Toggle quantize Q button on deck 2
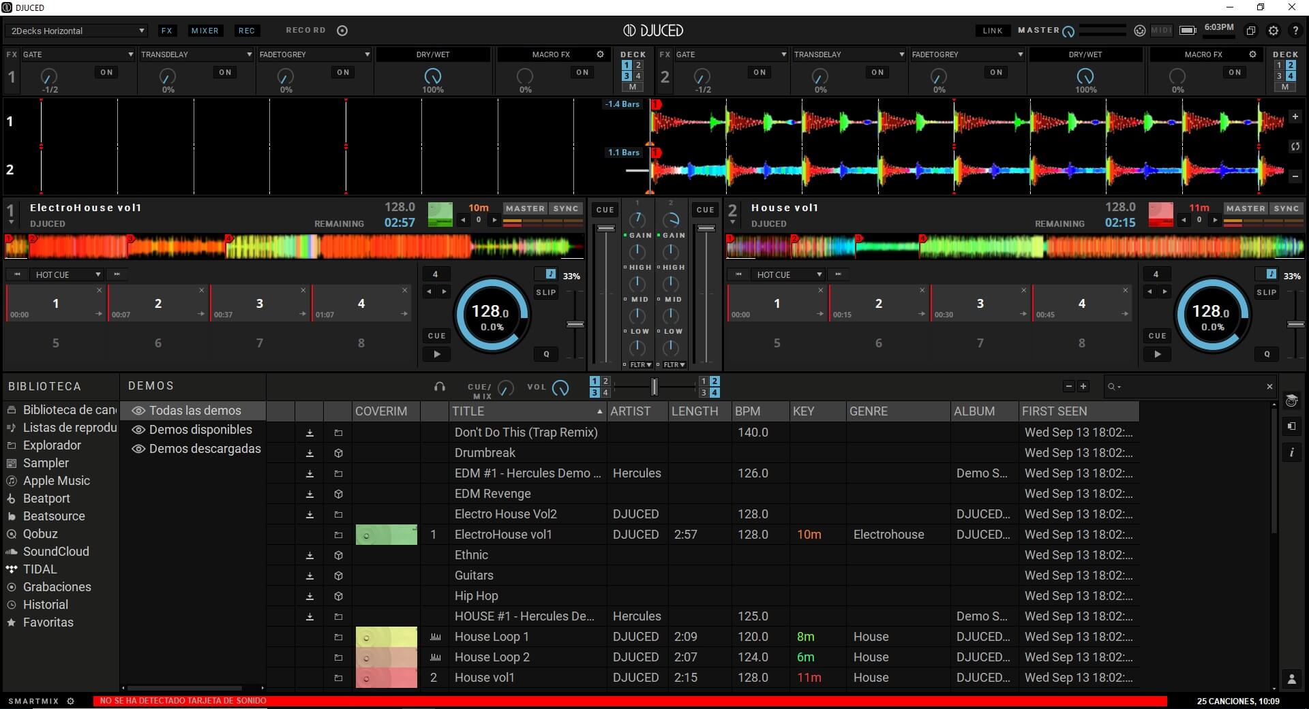Viewport: 1309px width, 709px height. coord(1267,354)
